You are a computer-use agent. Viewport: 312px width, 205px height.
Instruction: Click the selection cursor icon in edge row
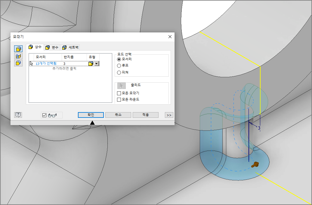click(31, 63)
